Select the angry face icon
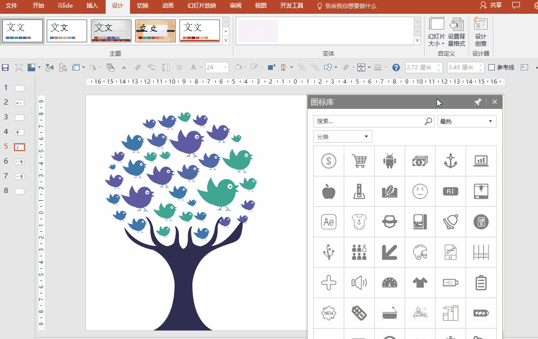Viewport: 538px width, 339px height. 420,191
